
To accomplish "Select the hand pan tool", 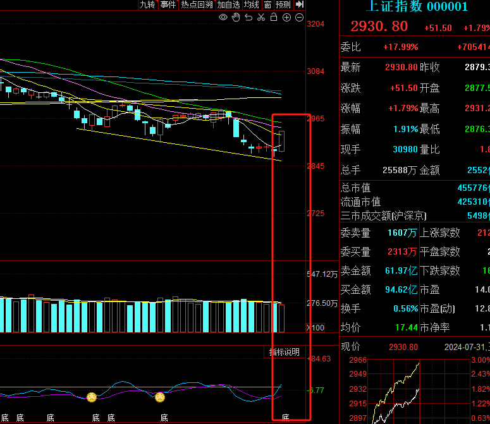I will tap(236, 18).
